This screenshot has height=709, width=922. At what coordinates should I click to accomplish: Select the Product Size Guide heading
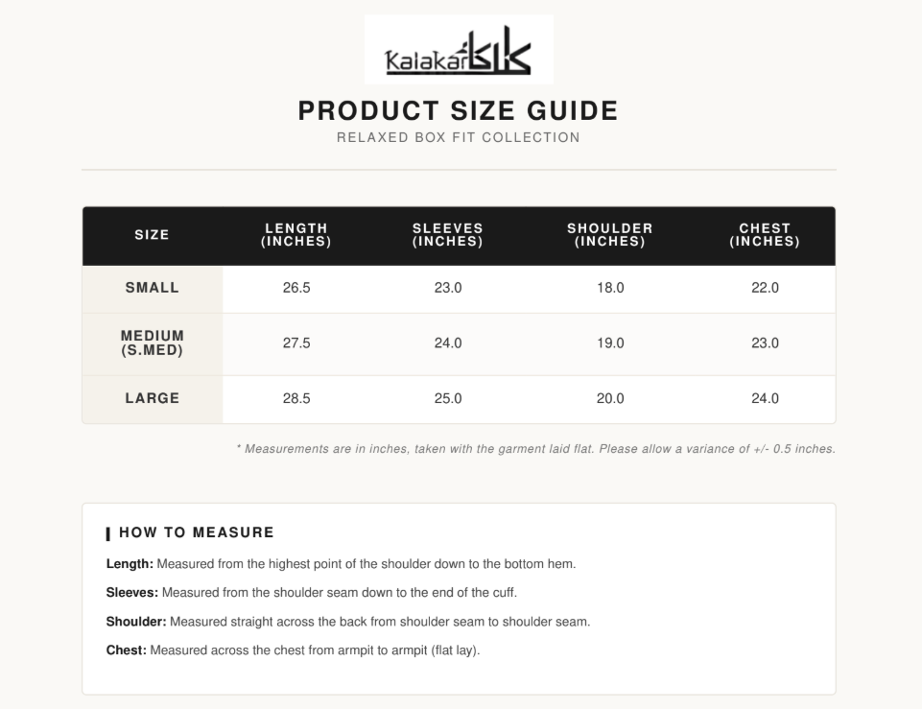pyautogui.click(x=459, y=110)
